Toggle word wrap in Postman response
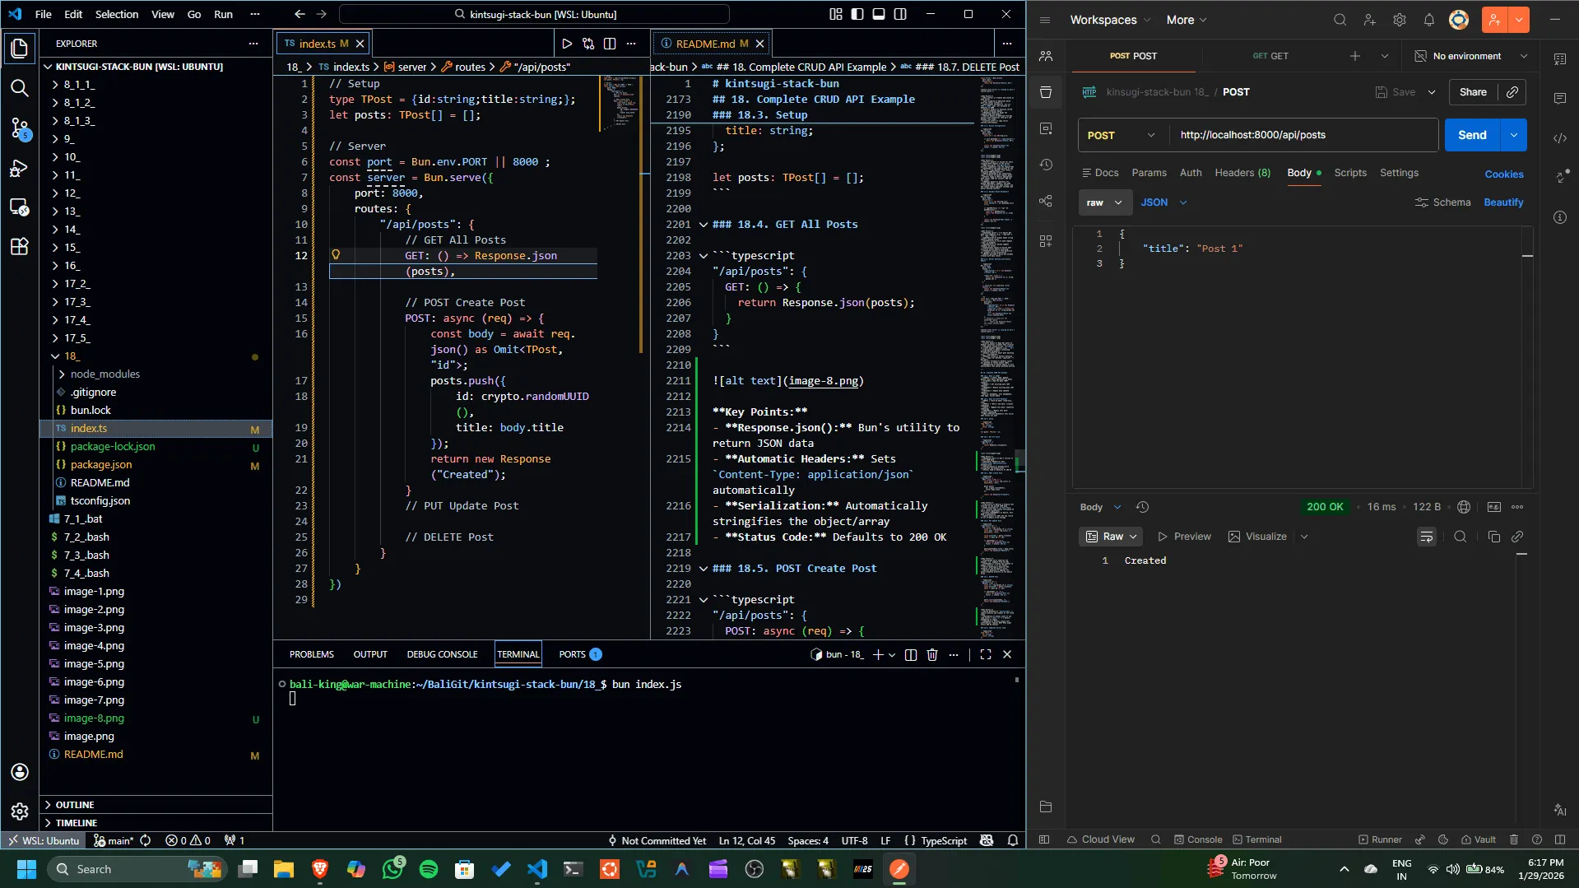Viewport: 1579px width, 888px height. [1426, 537]
